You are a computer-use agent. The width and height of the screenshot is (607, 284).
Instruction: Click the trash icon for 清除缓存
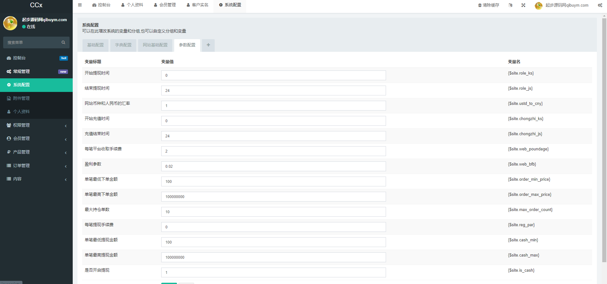pyautogui.click(x=480, y=5)
